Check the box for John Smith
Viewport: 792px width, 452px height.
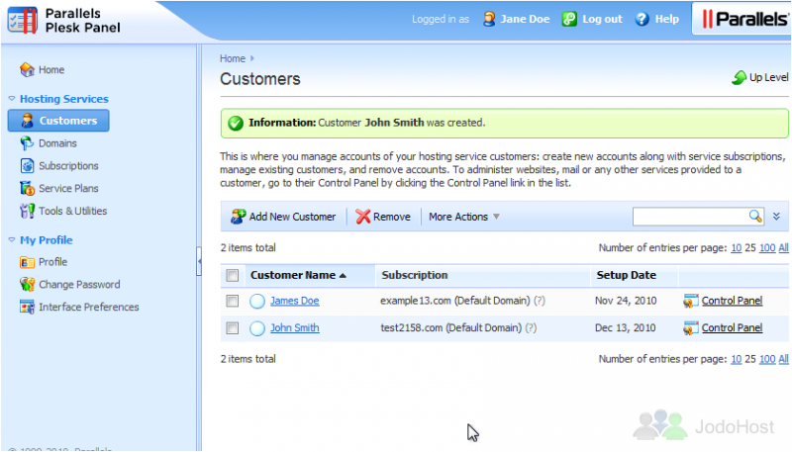[x=233, y=328]
